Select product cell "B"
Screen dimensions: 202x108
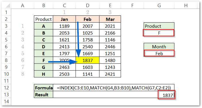pyautogui.click(x=44, y=33)
